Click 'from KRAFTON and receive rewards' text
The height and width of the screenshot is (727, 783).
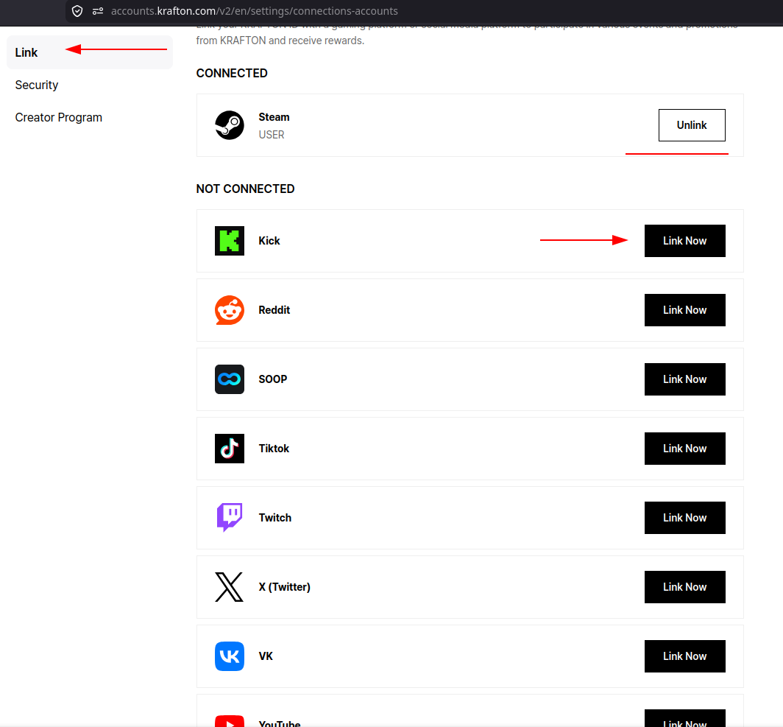tap(280, 41)
